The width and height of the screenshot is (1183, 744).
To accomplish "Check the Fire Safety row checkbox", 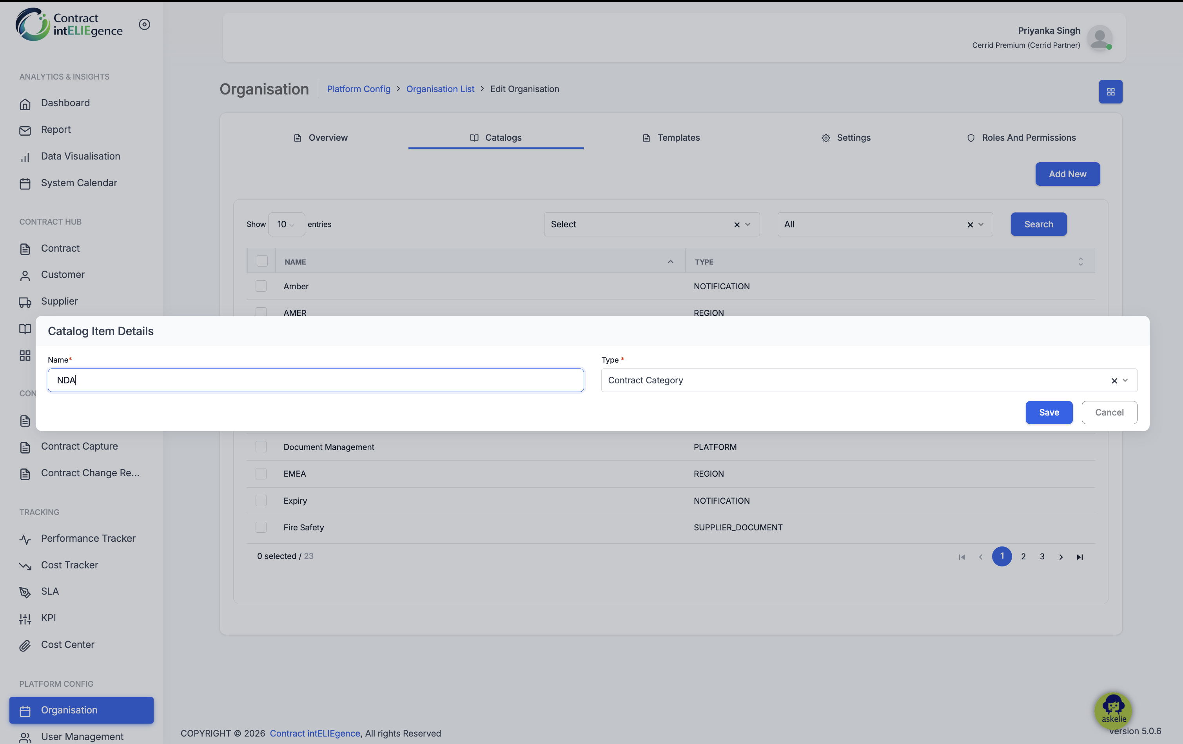I will (261, 527).
